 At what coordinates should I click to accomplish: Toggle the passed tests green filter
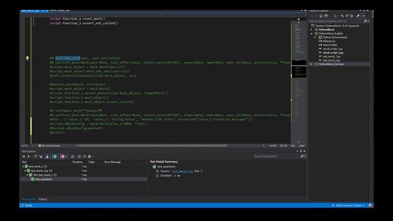coord(56,157)
